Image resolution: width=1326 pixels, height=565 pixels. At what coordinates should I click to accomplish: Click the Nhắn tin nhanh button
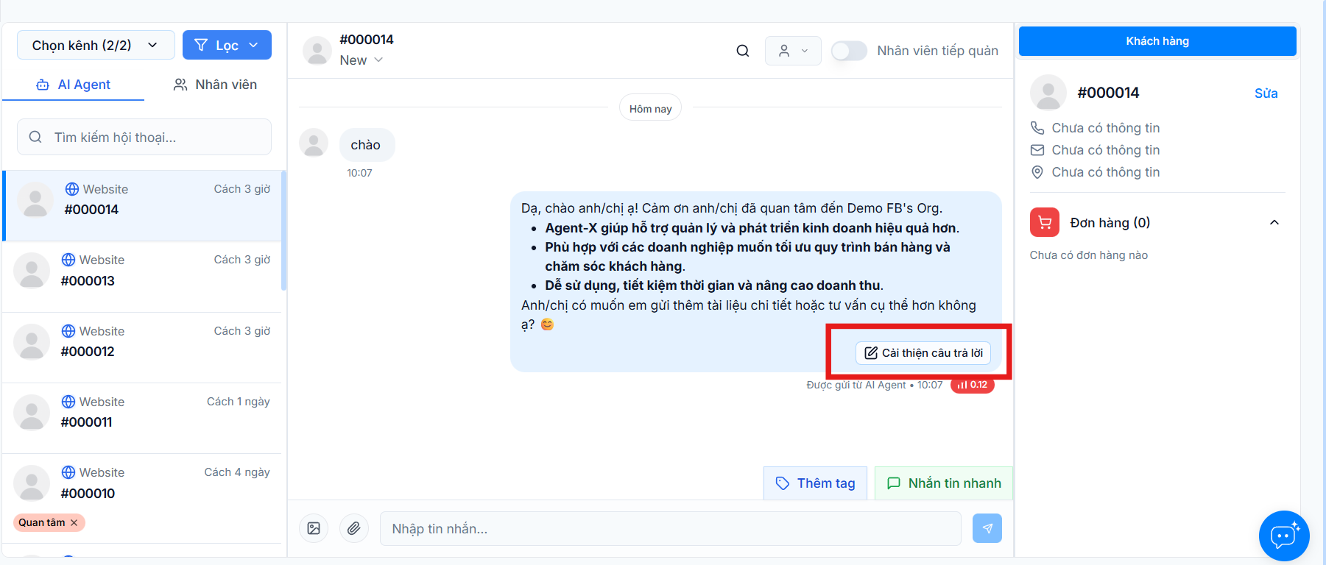pos(944,483)
